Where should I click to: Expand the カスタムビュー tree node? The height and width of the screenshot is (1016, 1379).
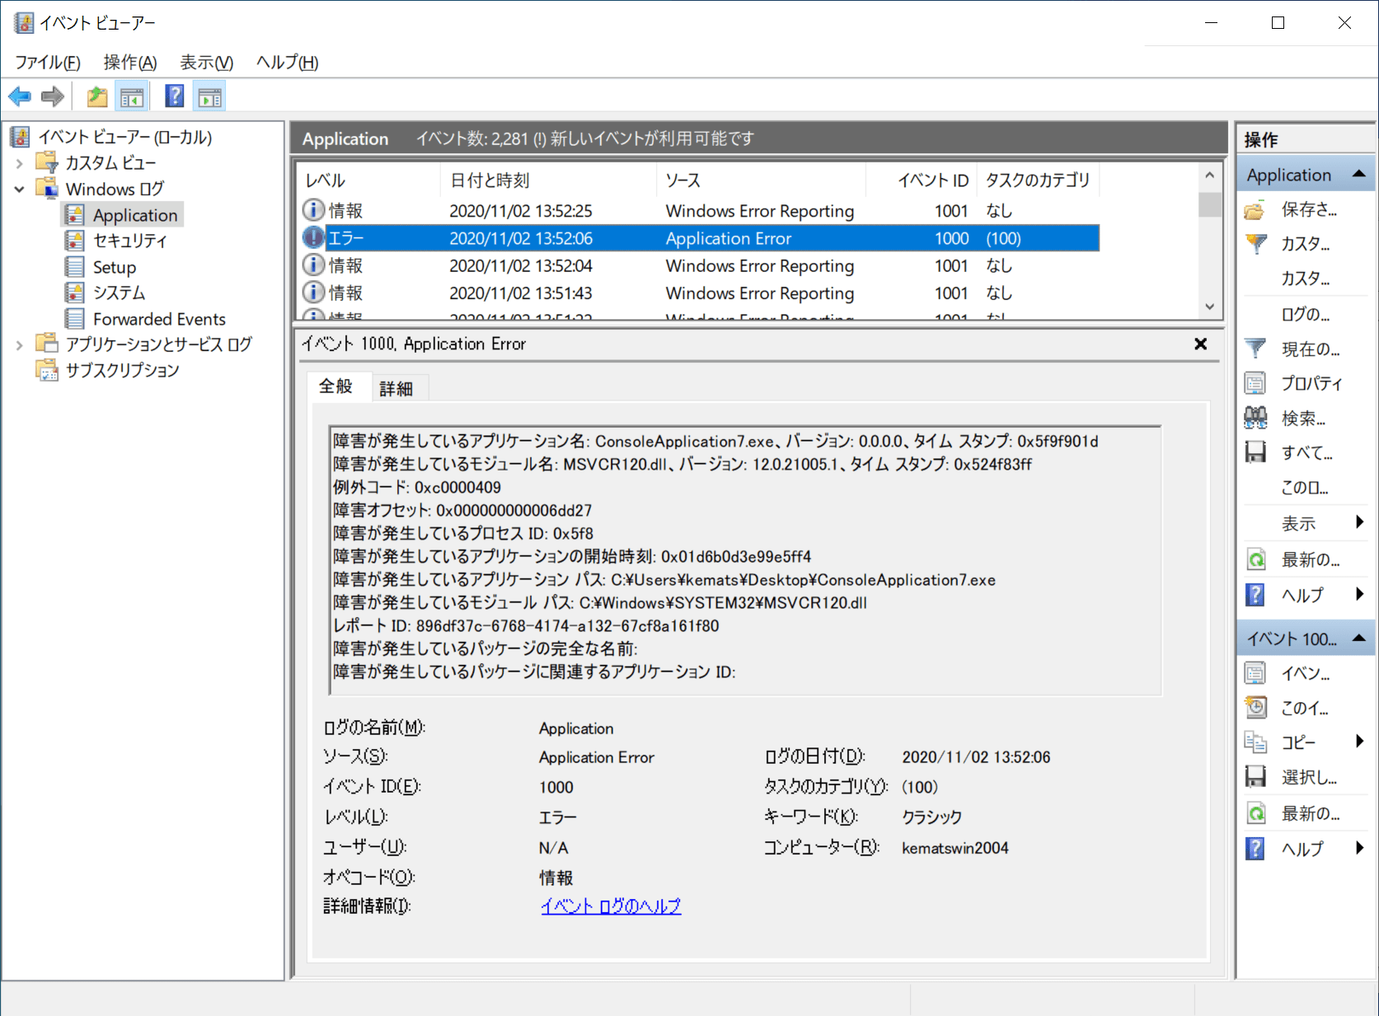click(x=19, y=162)
